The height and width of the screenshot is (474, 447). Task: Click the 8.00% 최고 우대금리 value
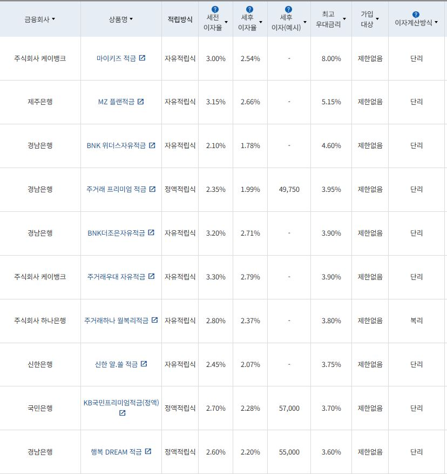[331, 59]
